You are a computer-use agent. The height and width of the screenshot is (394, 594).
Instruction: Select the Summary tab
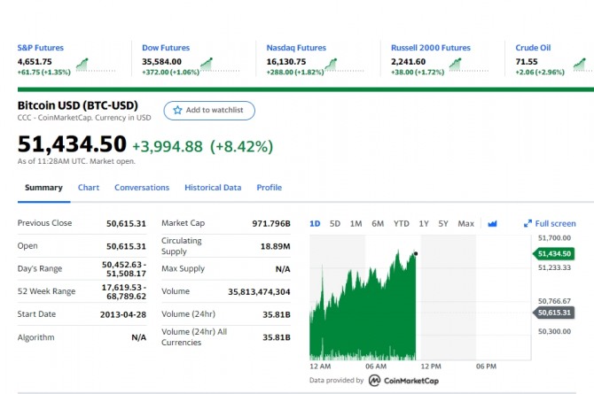point(43,188)
